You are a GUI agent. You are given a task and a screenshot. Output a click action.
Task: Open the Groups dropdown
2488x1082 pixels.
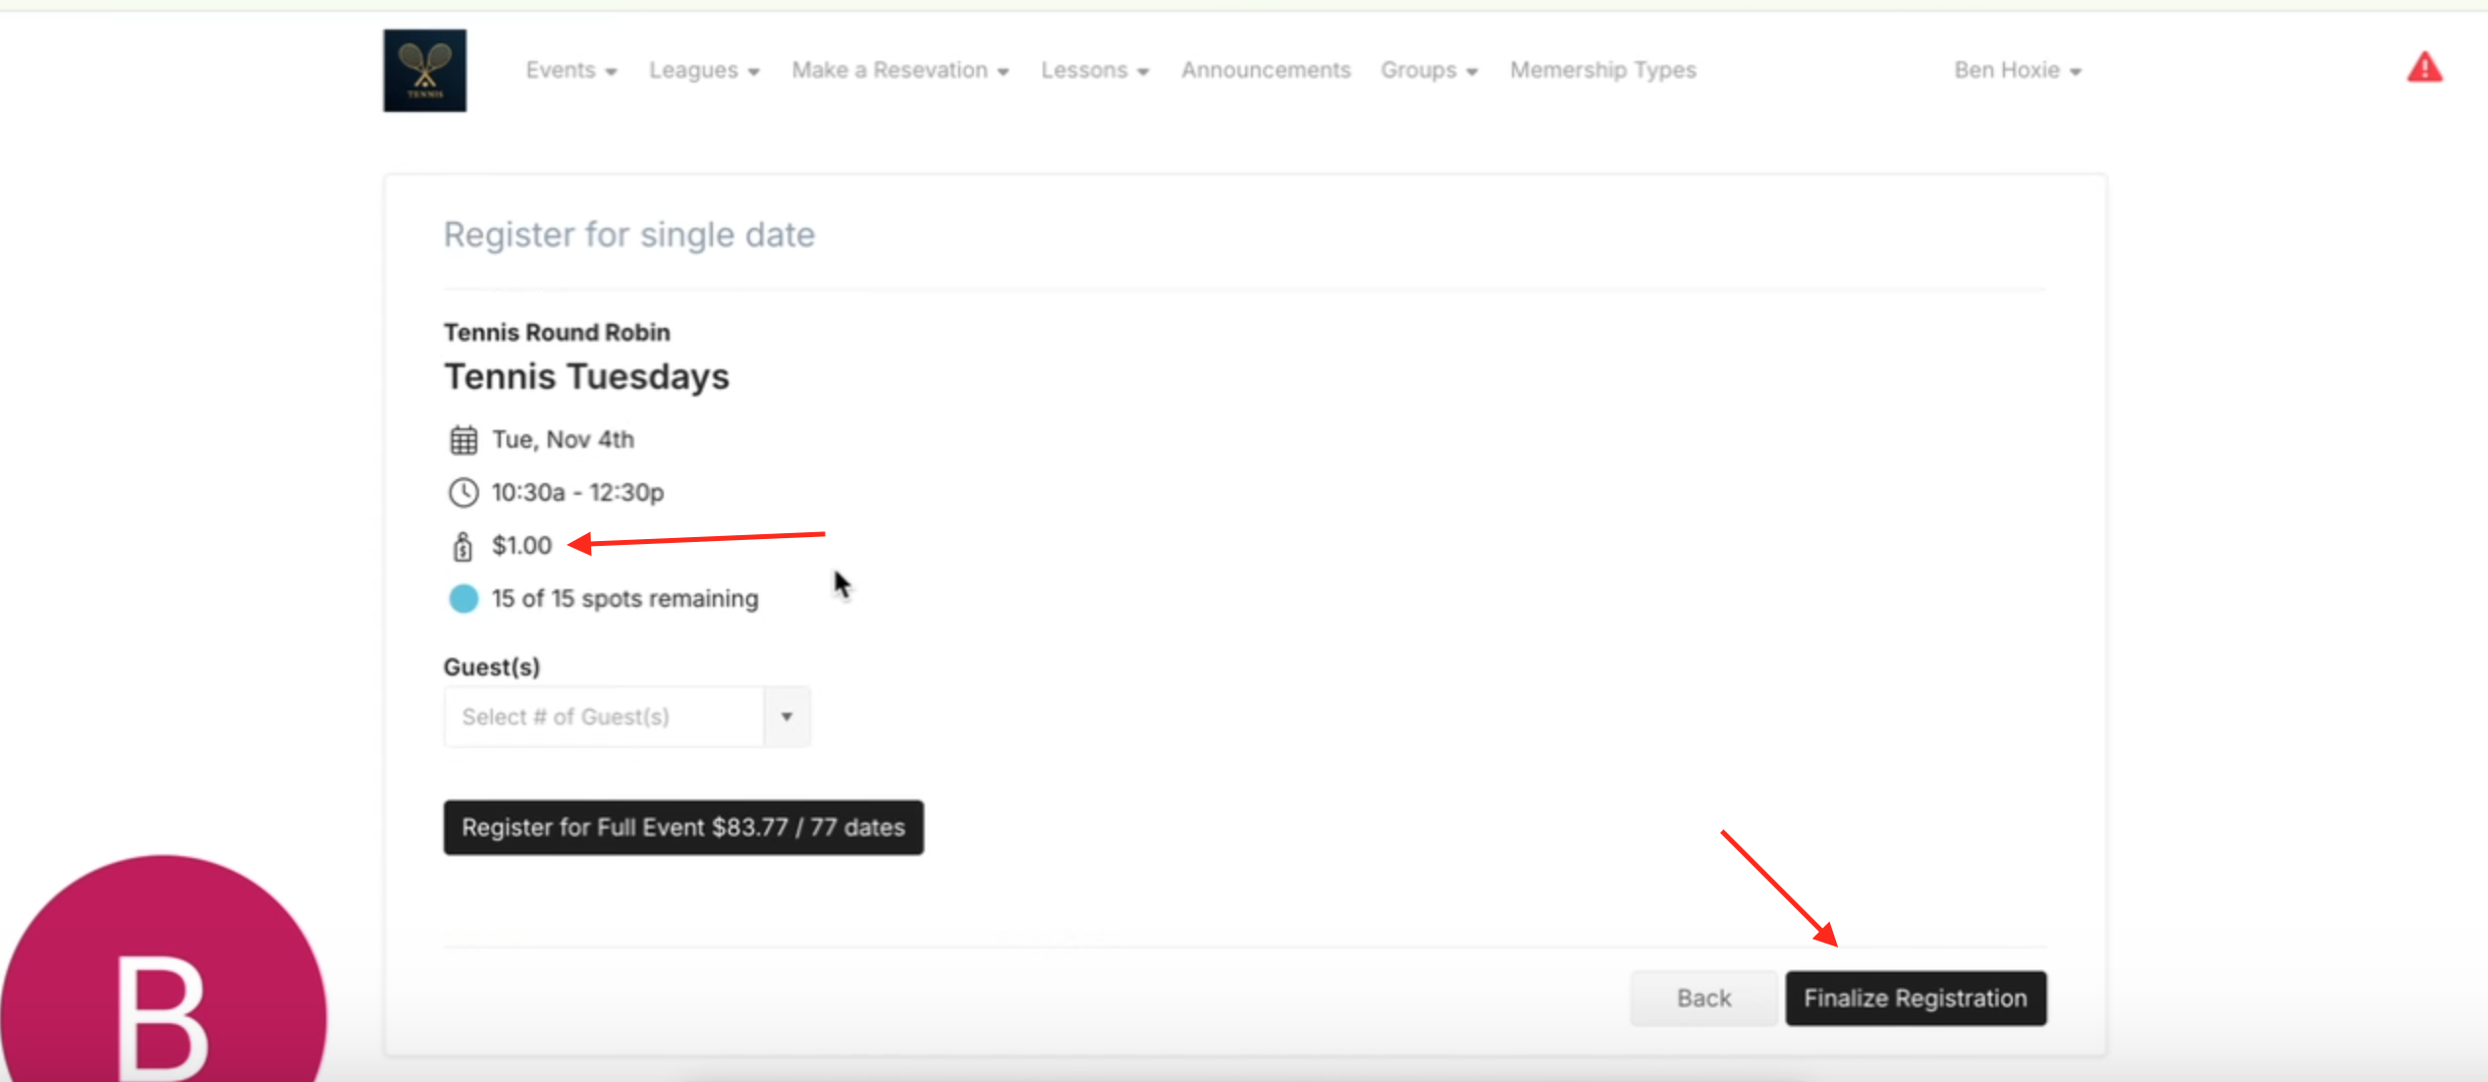tap(1428, 71)
